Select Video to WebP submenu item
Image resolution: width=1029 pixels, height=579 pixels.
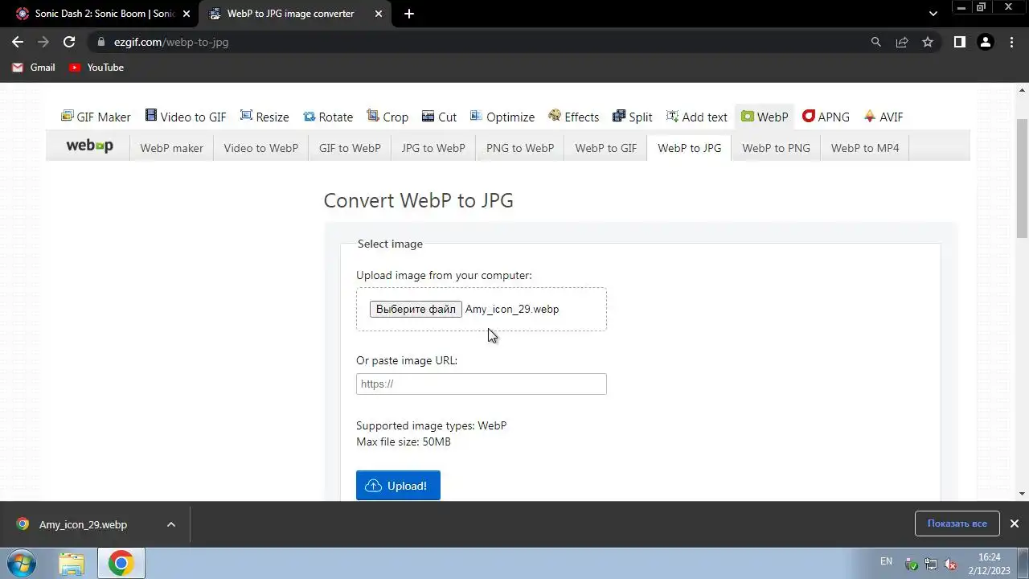click(x=260, y=148)
